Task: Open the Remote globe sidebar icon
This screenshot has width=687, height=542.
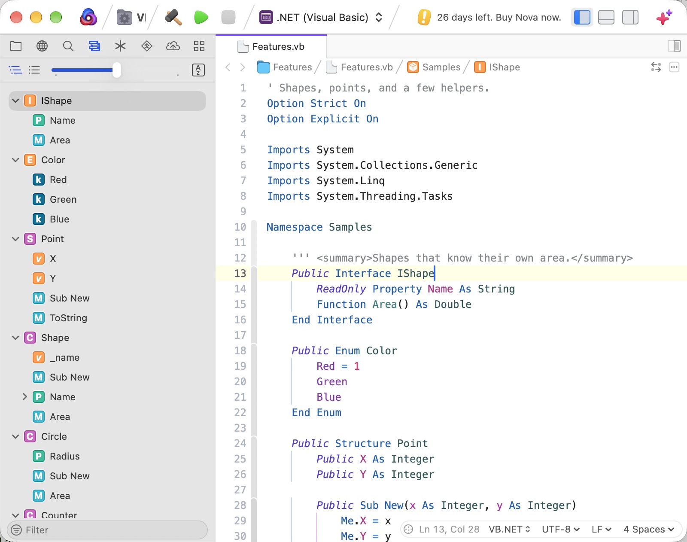Action: [x=42, y=46]
